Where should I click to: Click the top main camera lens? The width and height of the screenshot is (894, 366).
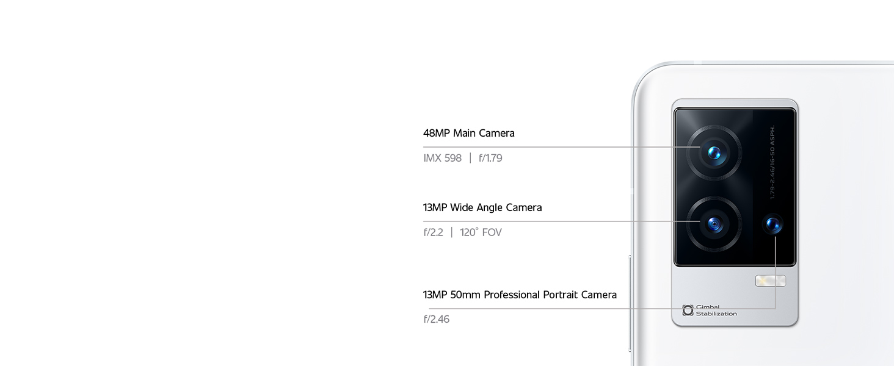click(x=714, y=152)
